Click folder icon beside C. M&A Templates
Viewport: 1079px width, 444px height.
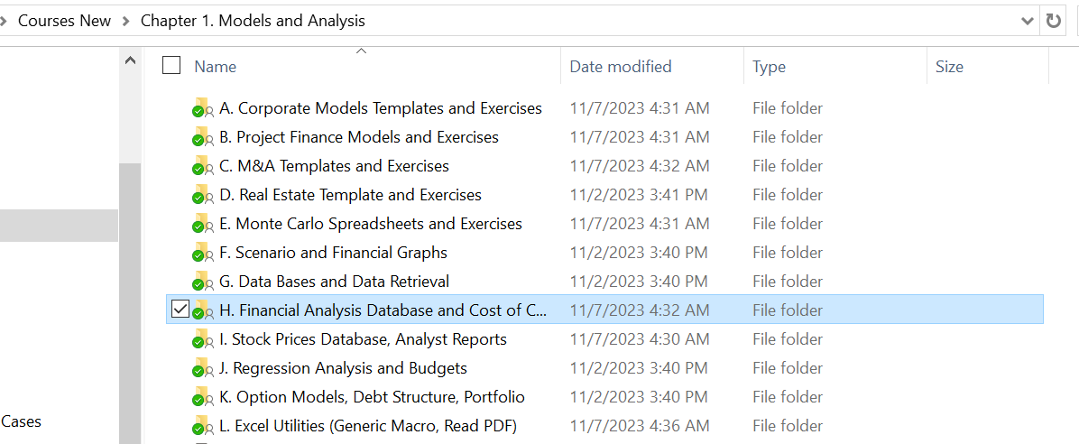click(202, 166)
